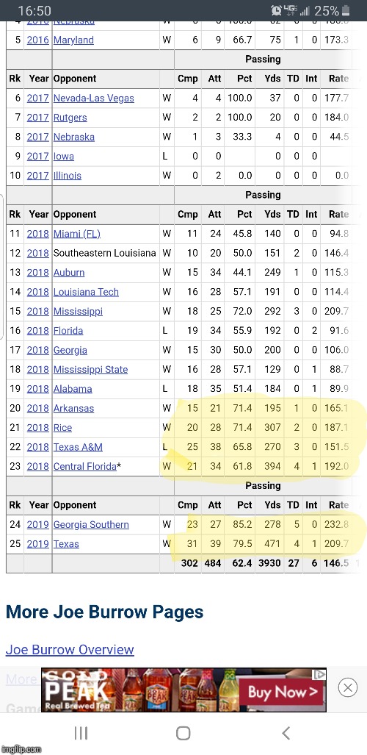
Task: Open the Miami (FL) opponent link
Action: click(77, 234)
